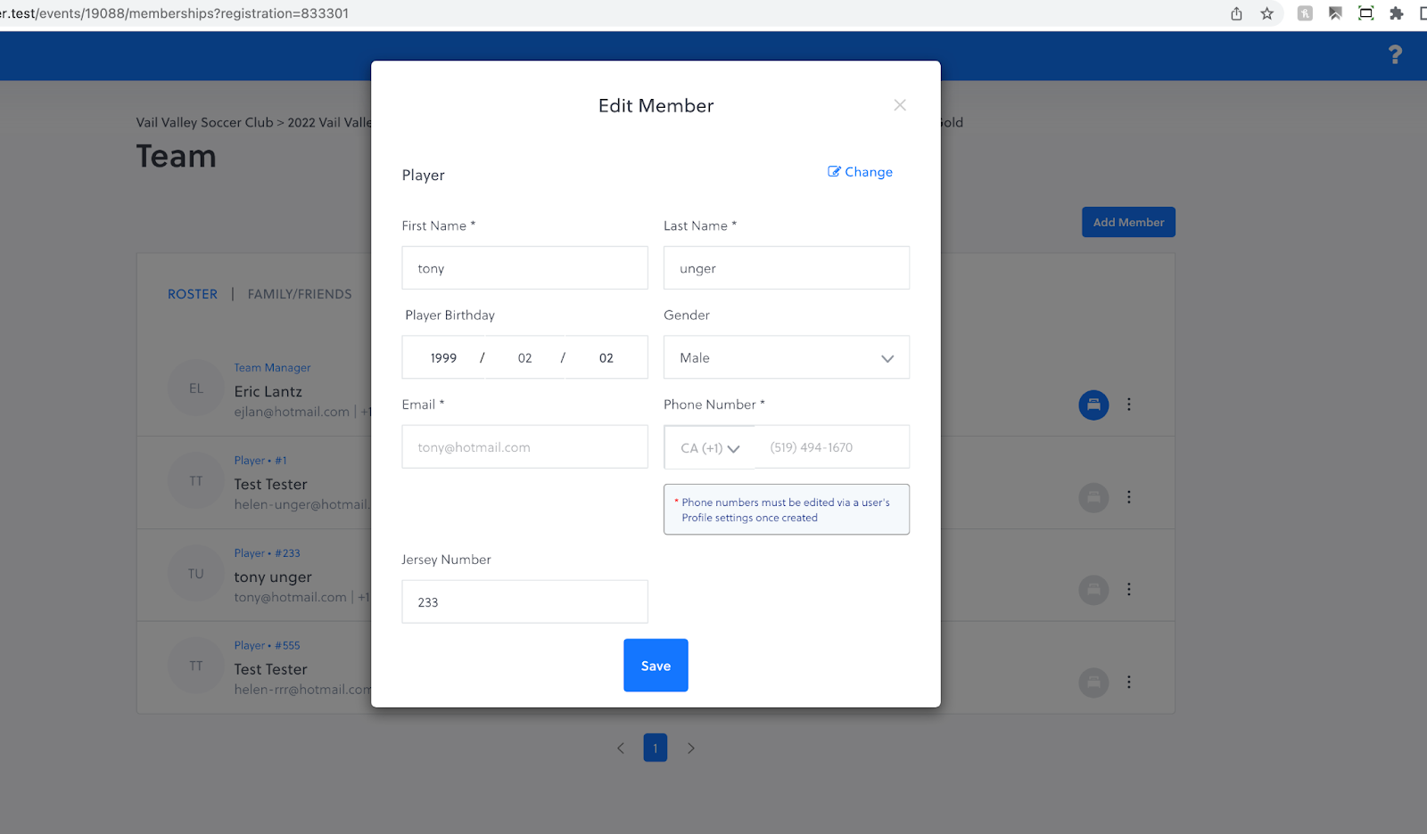Click the EL avatar for Eric Lantz
Screen dimensions: 1427x834
click(x=196, y=388)
